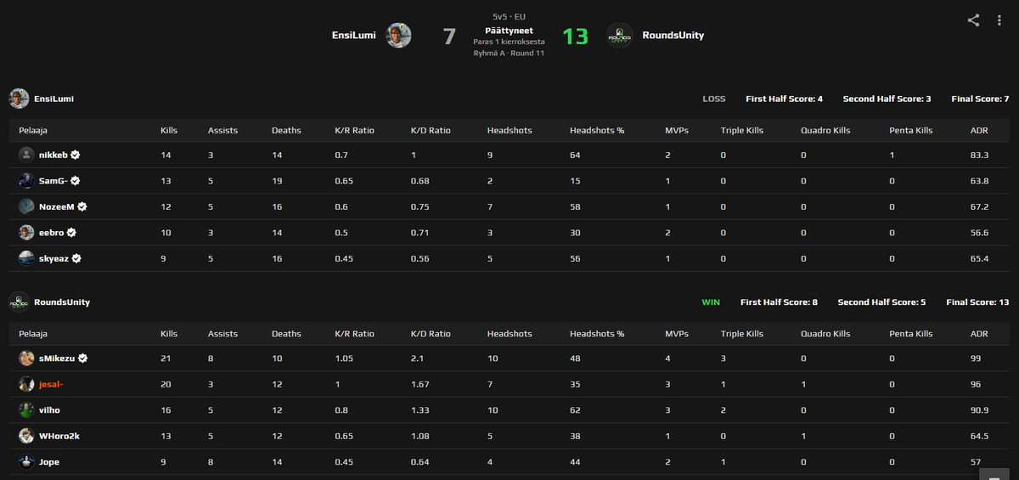
Task: Click RoundsUnity logo above second scoreboard
Action: [19, 302]
